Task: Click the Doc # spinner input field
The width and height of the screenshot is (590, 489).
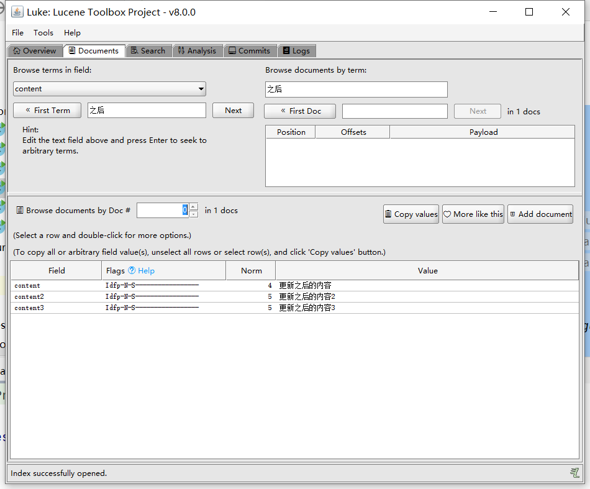Action: coord(163,210)
